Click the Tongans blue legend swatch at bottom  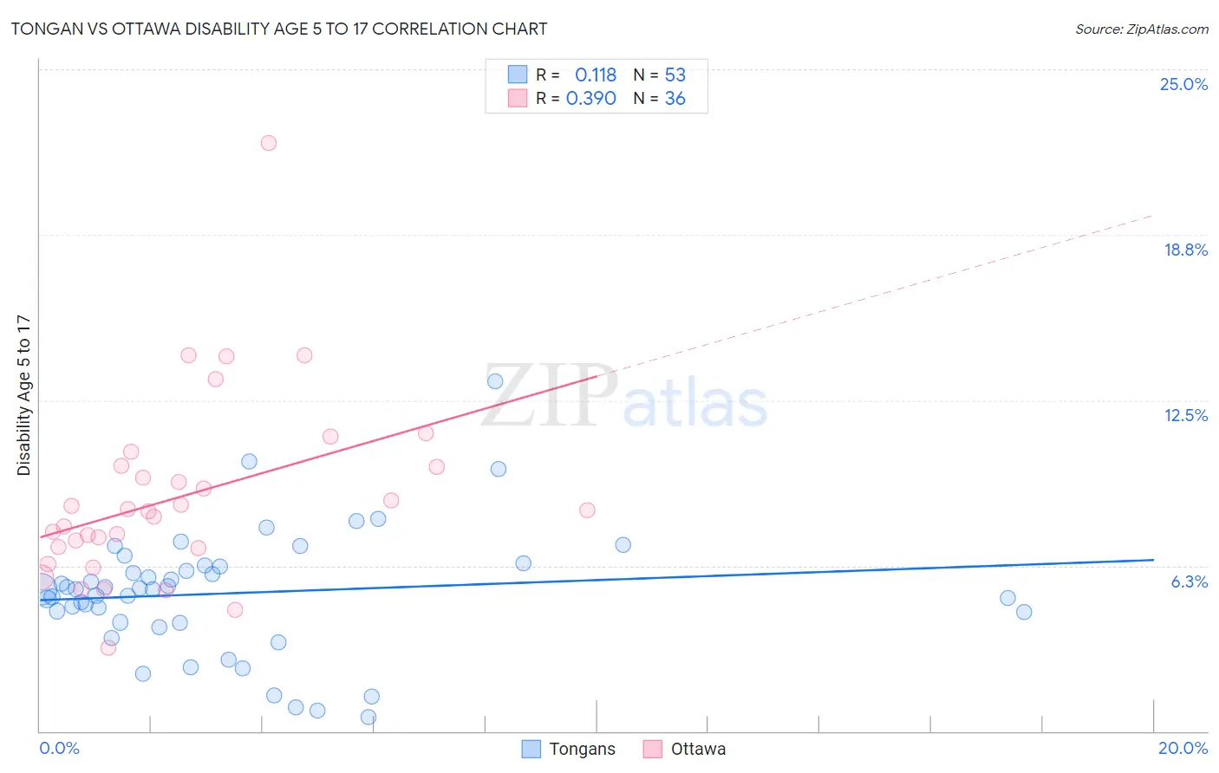(x=531, y=749)
